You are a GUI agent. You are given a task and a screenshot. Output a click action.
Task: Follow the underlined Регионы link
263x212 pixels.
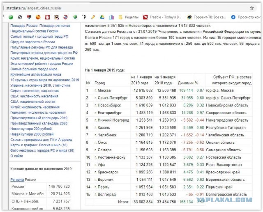(17, 180)
